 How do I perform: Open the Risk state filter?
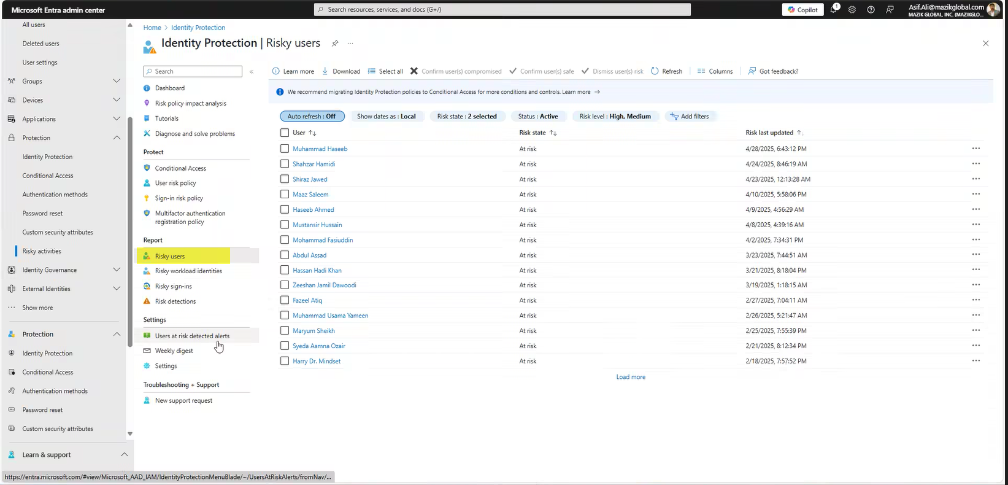(x=467, y=117)
